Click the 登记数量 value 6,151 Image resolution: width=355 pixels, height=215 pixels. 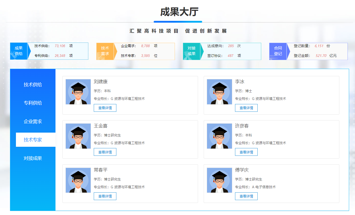(319, 46)
